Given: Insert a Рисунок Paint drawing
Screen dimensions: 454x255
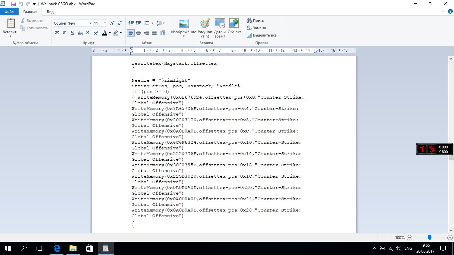Looking at the screenshot, I should tap(205, 28).
